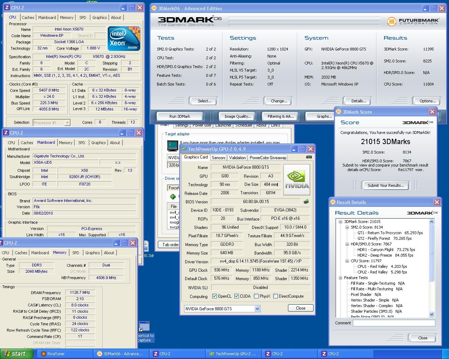This screenshot has width=449, height=359.
Task: Click the Close button in GPU-Z
Action: click(x=301, y=308)
